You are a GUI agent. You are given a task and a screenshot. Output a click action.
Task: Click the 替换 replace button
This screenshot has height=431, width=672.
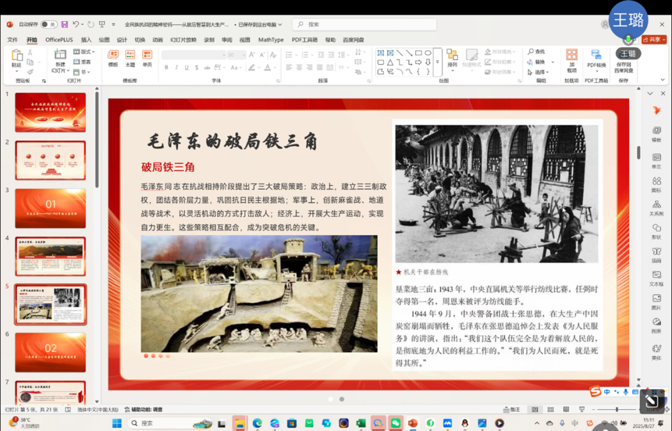pyautogui.click(x=536, y=62)
